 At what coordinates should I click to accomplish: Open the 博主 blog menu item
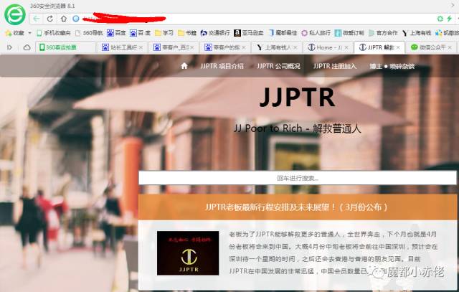click(x=392, y=66)
